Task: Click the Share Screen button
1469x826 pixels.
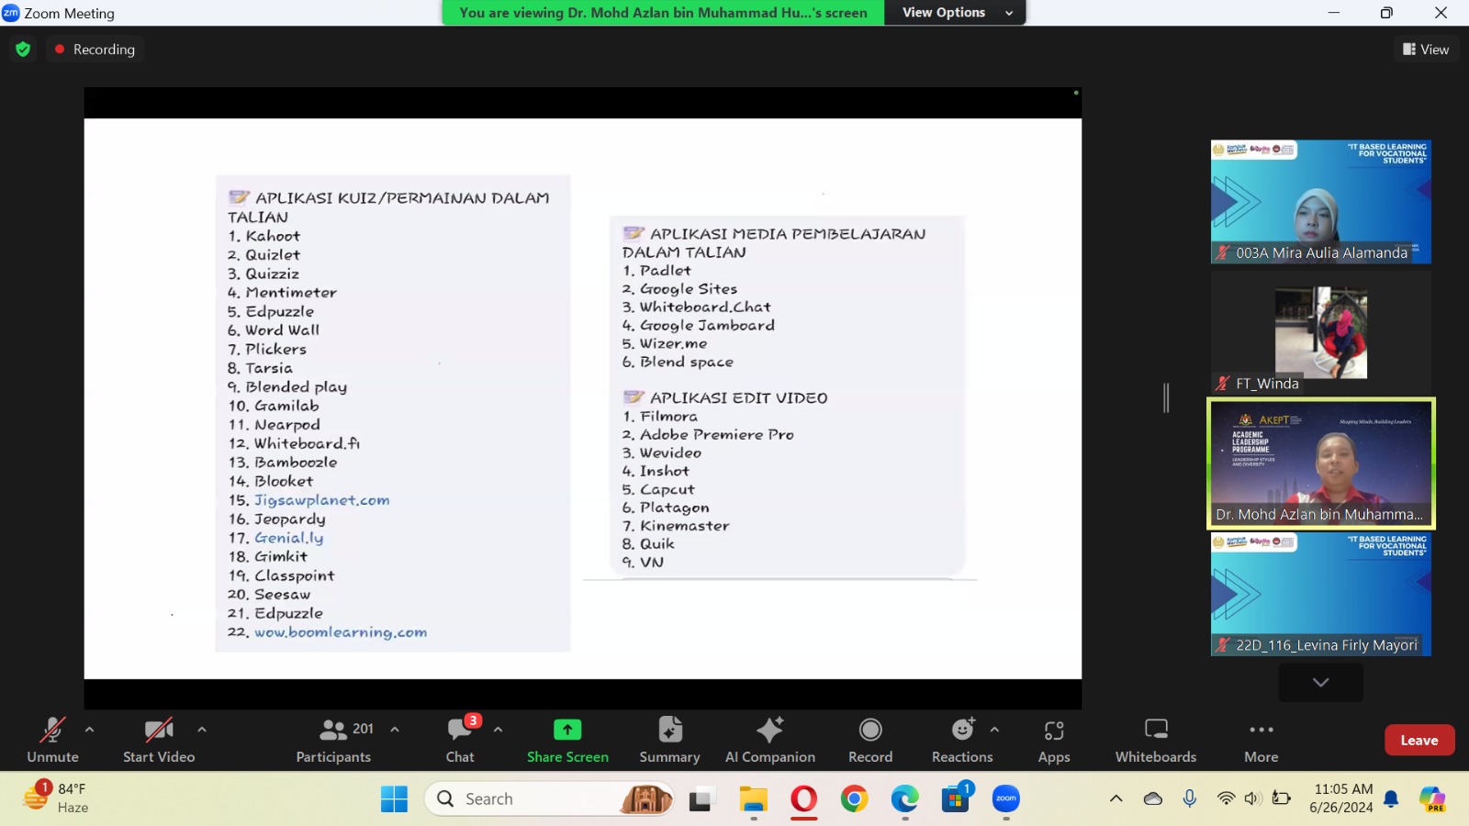Action: 567,740
